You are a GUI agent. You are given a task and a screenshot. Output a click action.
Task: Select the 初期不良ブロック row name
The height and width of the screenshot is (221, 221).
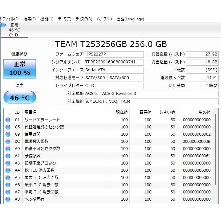[40, 163]
